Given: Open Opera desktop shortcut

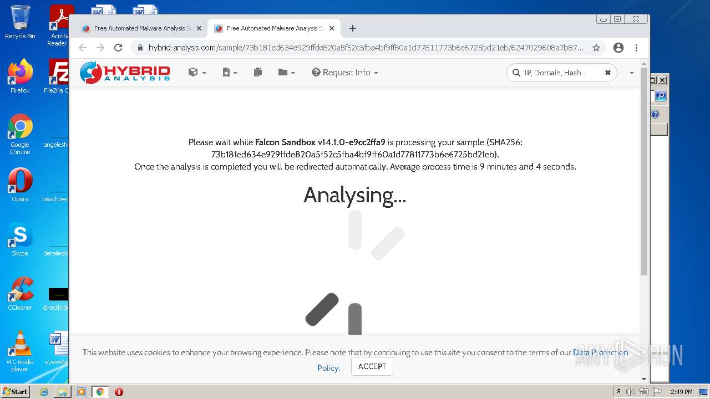Looking at the screenshot, I should pos(20,185).
